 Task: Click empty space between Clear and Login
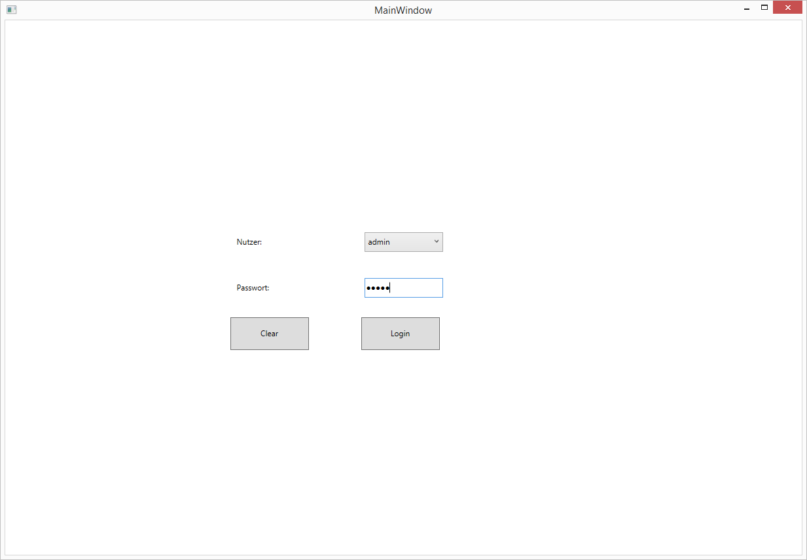point(334,334)
